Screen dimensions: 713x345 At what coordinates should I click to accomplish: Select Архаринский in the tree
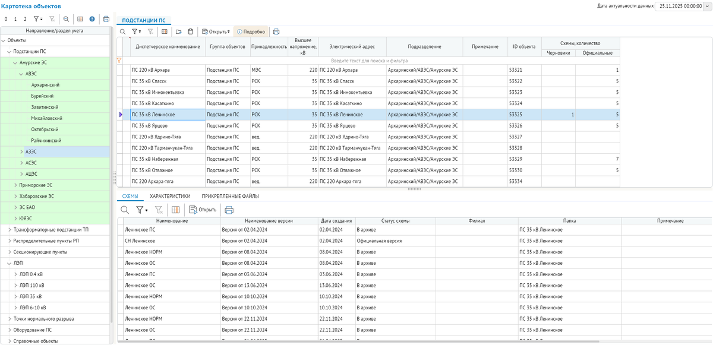tap(45, 85)
